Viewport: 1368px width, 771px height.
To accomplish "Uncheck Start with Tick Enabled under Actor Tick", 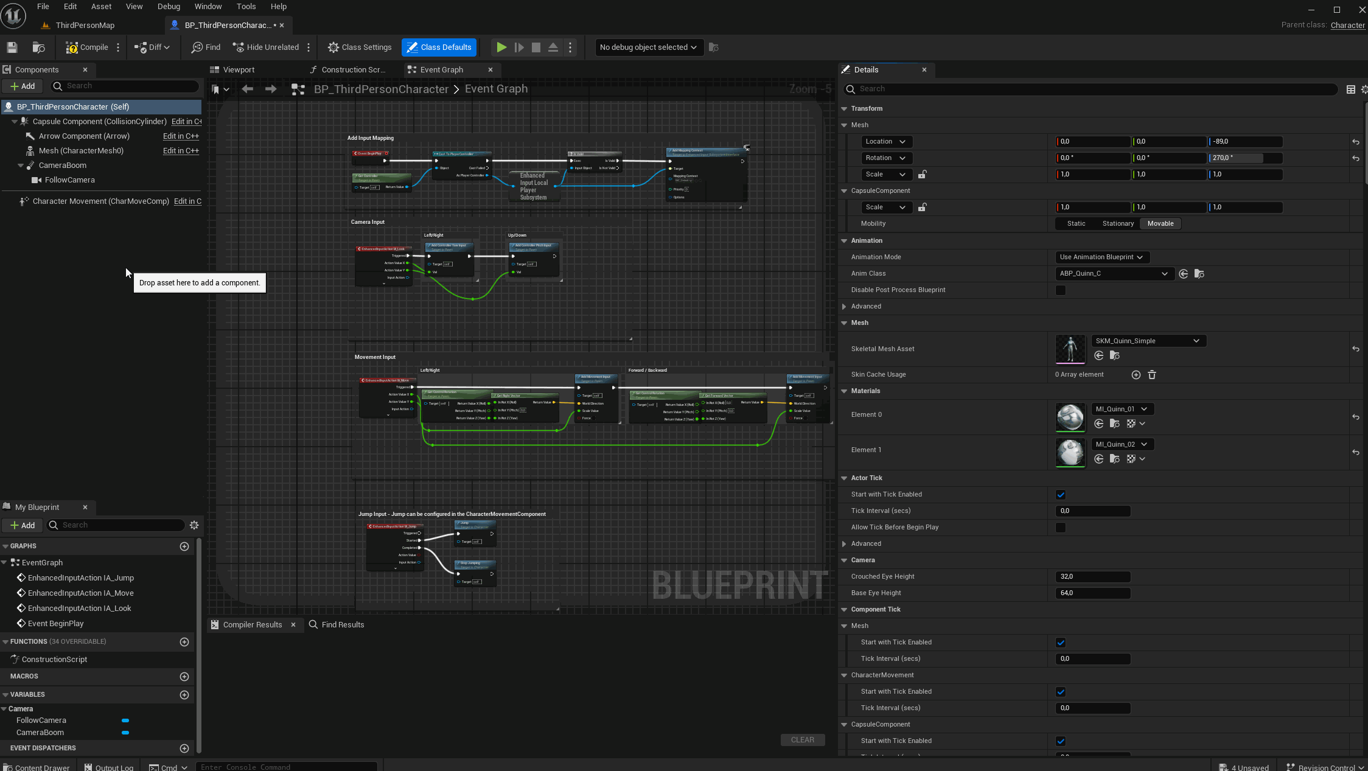I will pos(1061,495).
